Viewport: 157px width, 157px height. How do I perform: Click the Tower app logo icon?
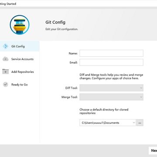click(x=20, y=25)
